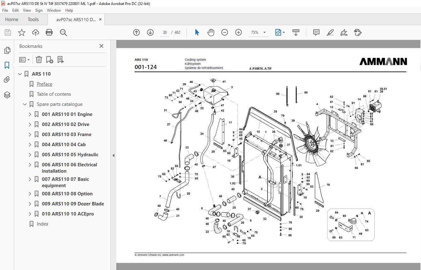Click the scrolling mode keyboard icon
The height and width of the screenshot is (270, 421).
pyautogui.click(x=296, y=32)
